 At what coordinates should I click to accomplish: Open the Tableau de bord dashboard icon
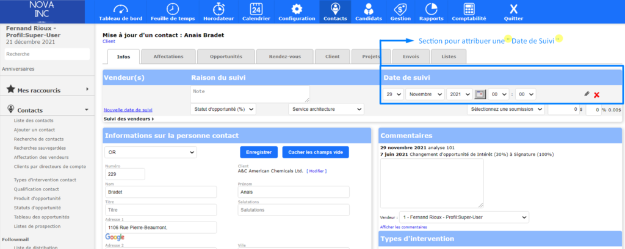tap(120, 9)
